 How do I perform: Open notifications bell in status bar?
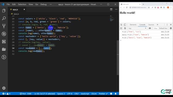115,94
